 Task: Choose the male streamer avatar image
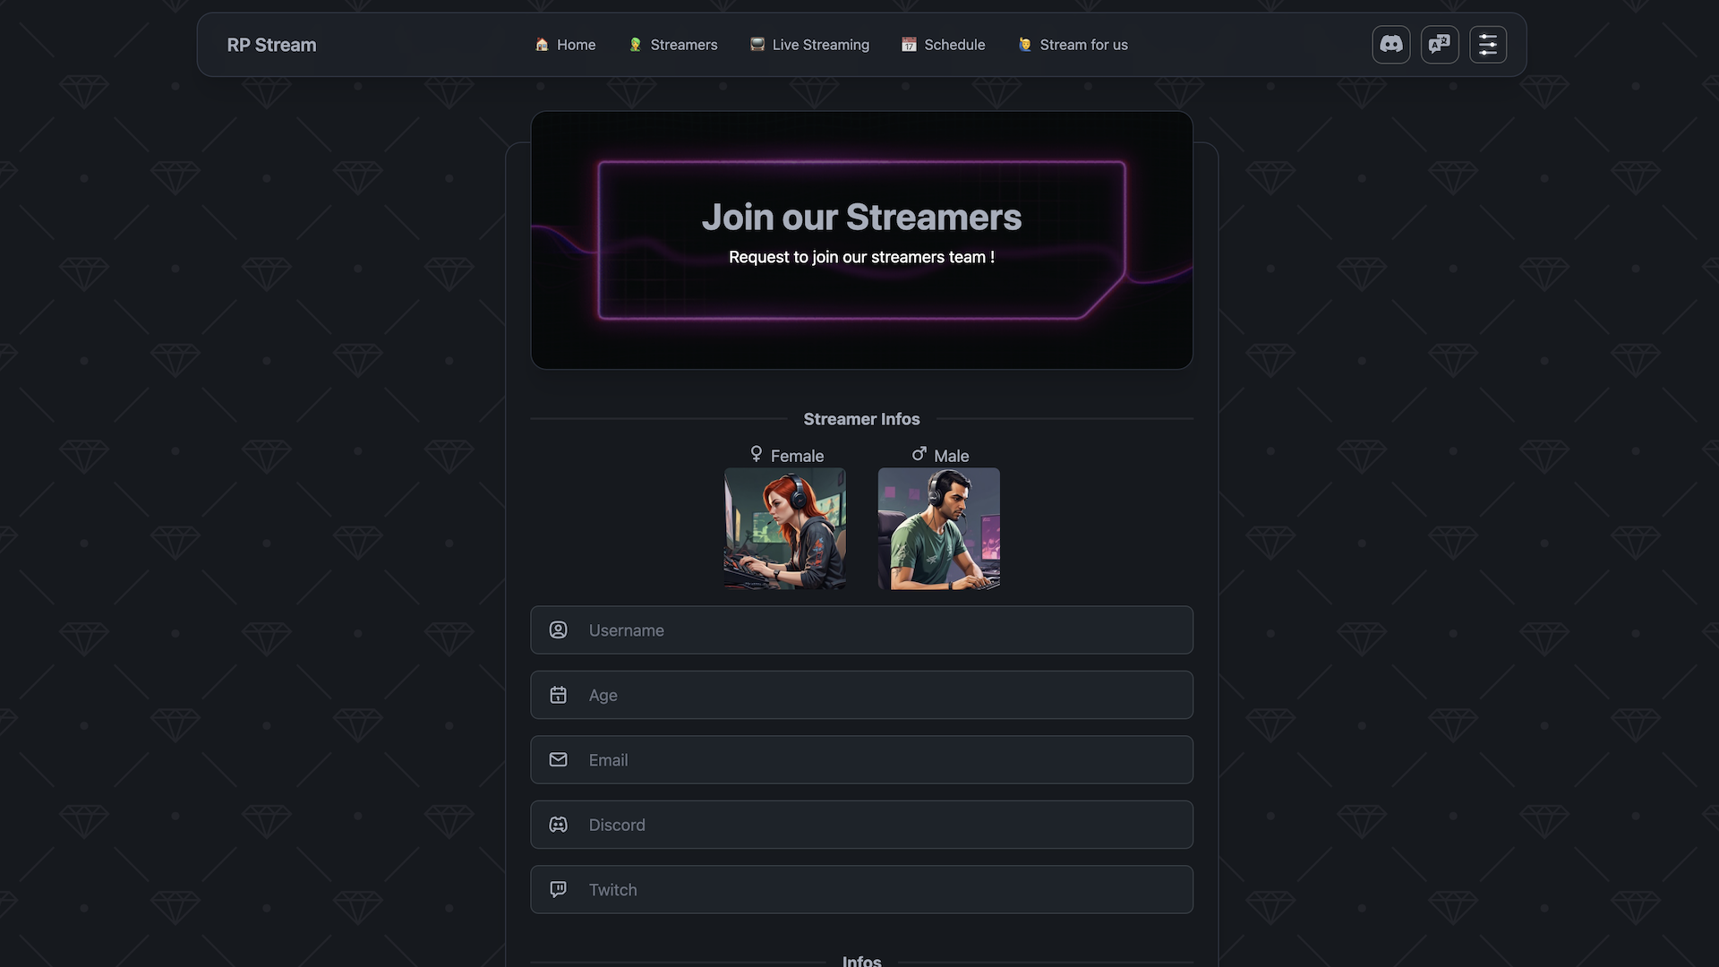coord(938,528)
